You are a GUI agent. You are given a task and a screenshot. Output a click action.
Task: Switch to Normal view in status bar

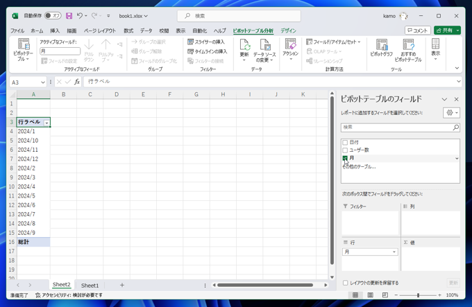click(x=355, y=295)
